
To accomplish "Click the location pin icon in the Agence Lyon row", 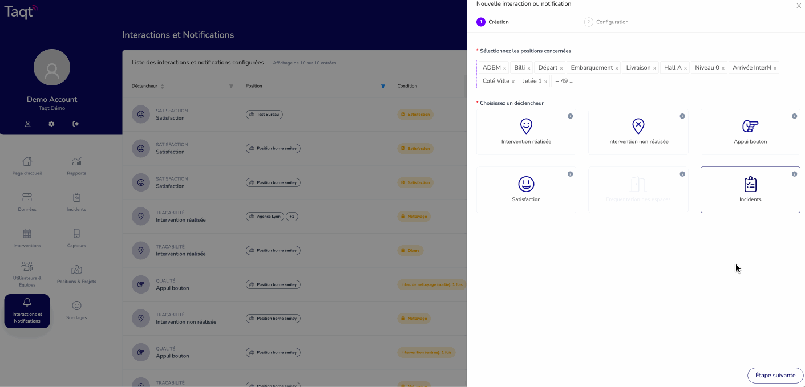I will click(140, 217).
